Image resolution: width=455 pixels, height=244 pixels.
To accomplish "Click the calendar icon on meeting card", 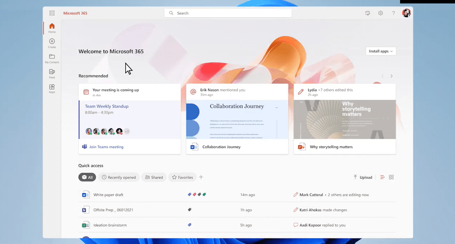I will pos(86,92).
